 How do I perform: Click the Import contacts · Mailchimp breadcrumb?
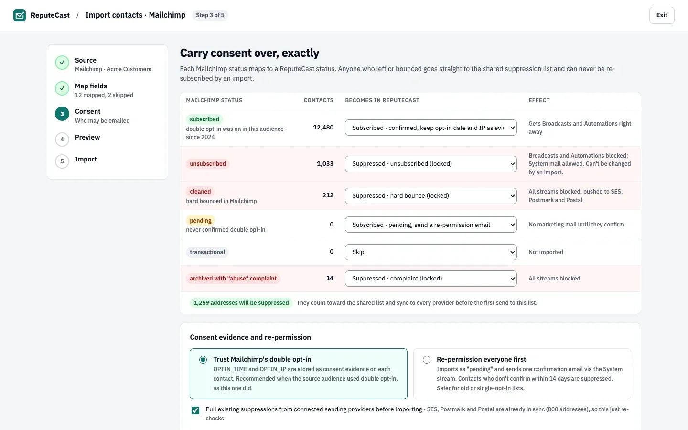(x=135, y=15)
